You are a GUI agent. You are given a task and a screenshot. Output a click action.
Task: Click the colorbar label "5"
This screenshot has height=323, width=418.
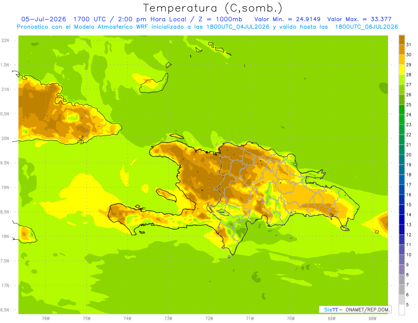(407, 305)
